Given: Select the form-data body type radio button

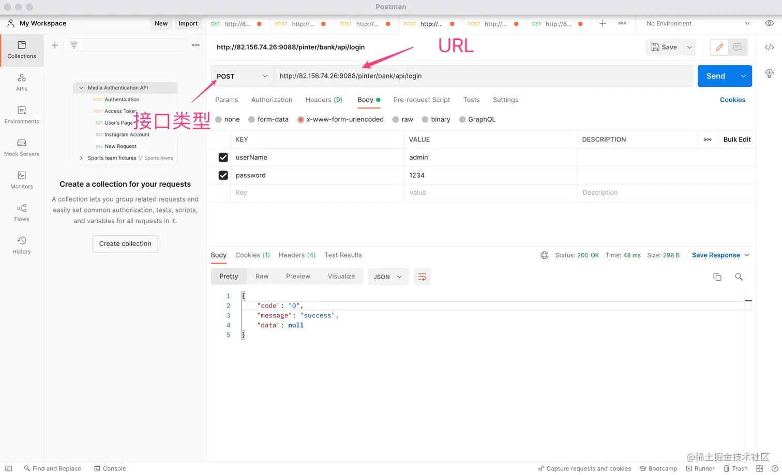Looking at the screenshot, I should point(252,119).
